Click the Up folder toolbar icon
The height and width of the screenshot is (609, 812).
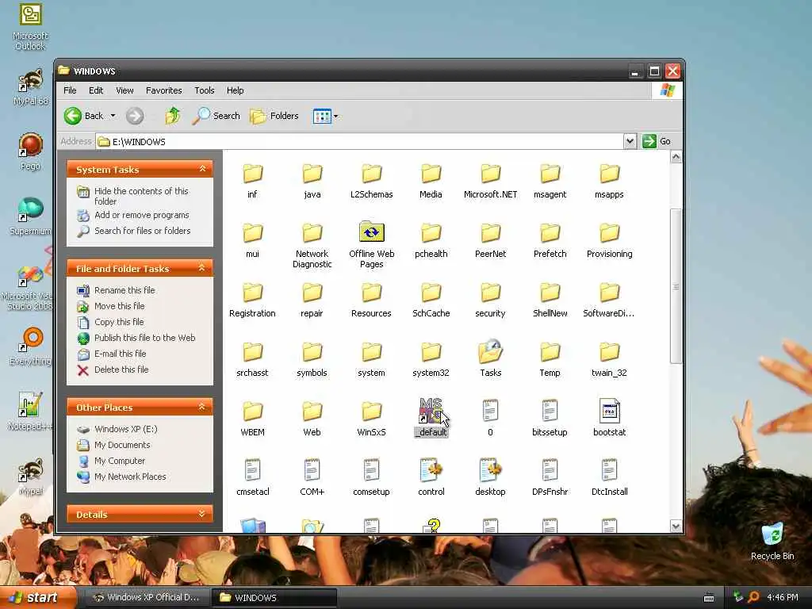pos(172,116)
